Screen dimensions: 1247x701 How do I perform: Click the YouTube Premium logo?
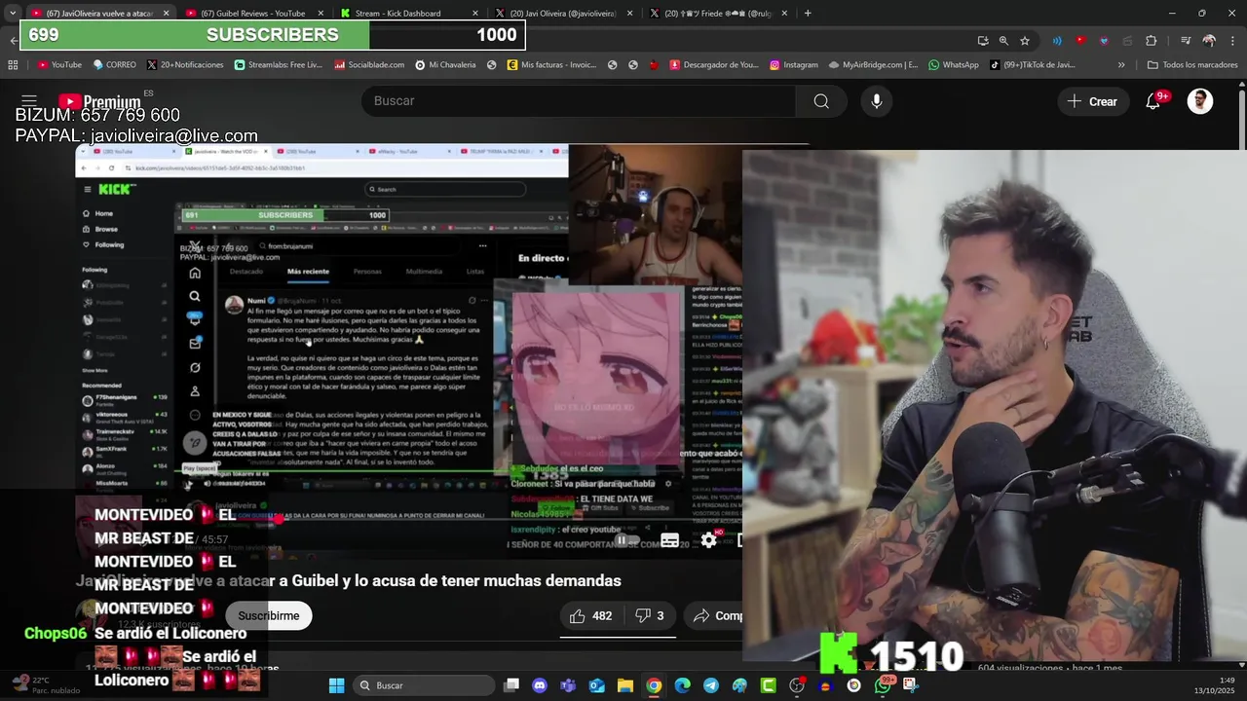tap(99, 101)
